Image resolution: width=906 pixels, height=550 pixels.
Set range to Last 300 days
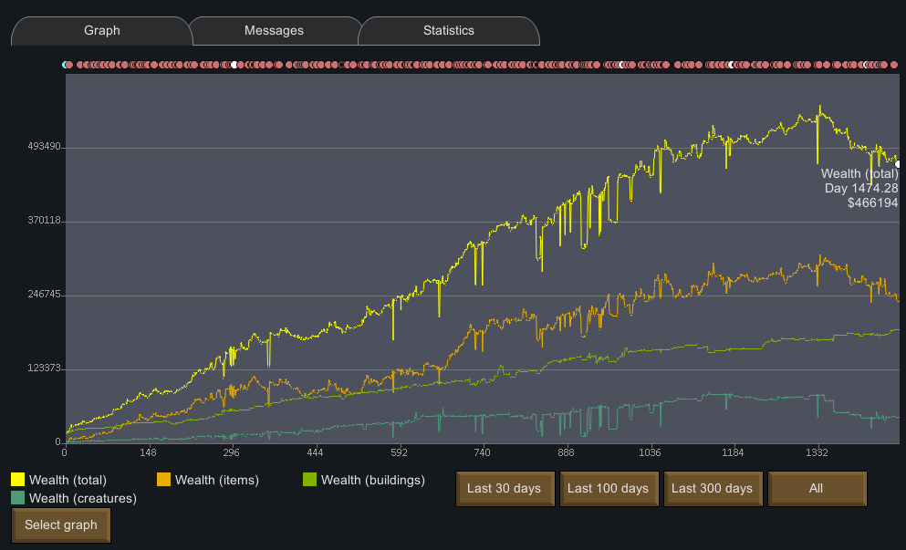713,489
